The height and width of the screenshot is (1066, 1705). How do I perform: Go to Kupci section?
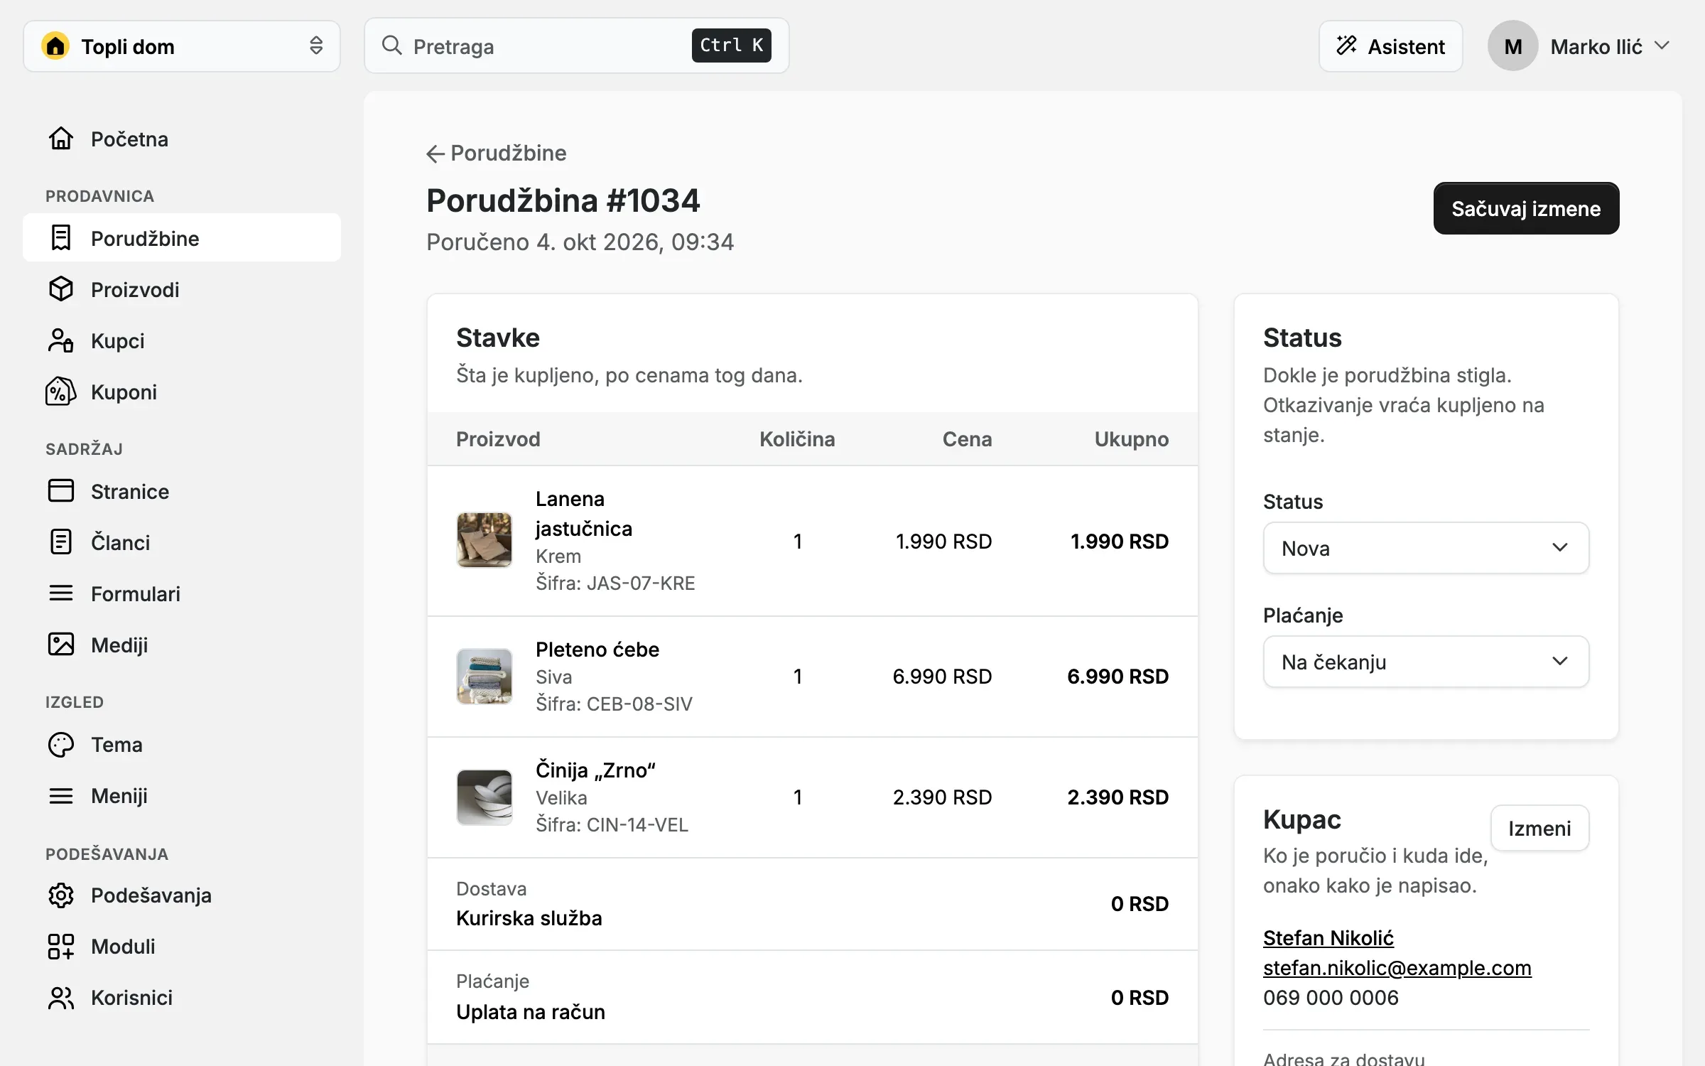(182, 340)
